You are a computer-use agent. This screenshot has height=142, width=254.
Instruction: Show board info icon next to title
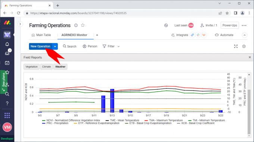[76, 25]
